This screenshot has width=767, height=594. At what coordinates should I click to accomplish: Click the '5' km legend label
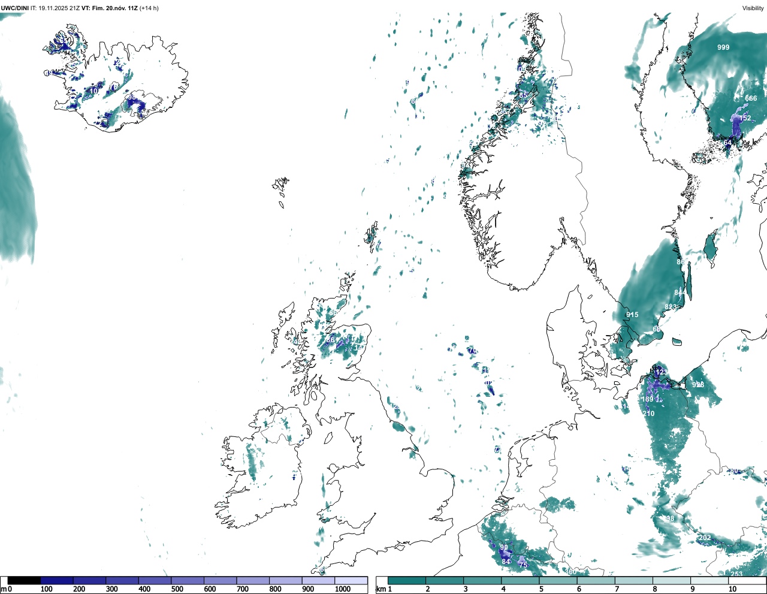(541, 589)
